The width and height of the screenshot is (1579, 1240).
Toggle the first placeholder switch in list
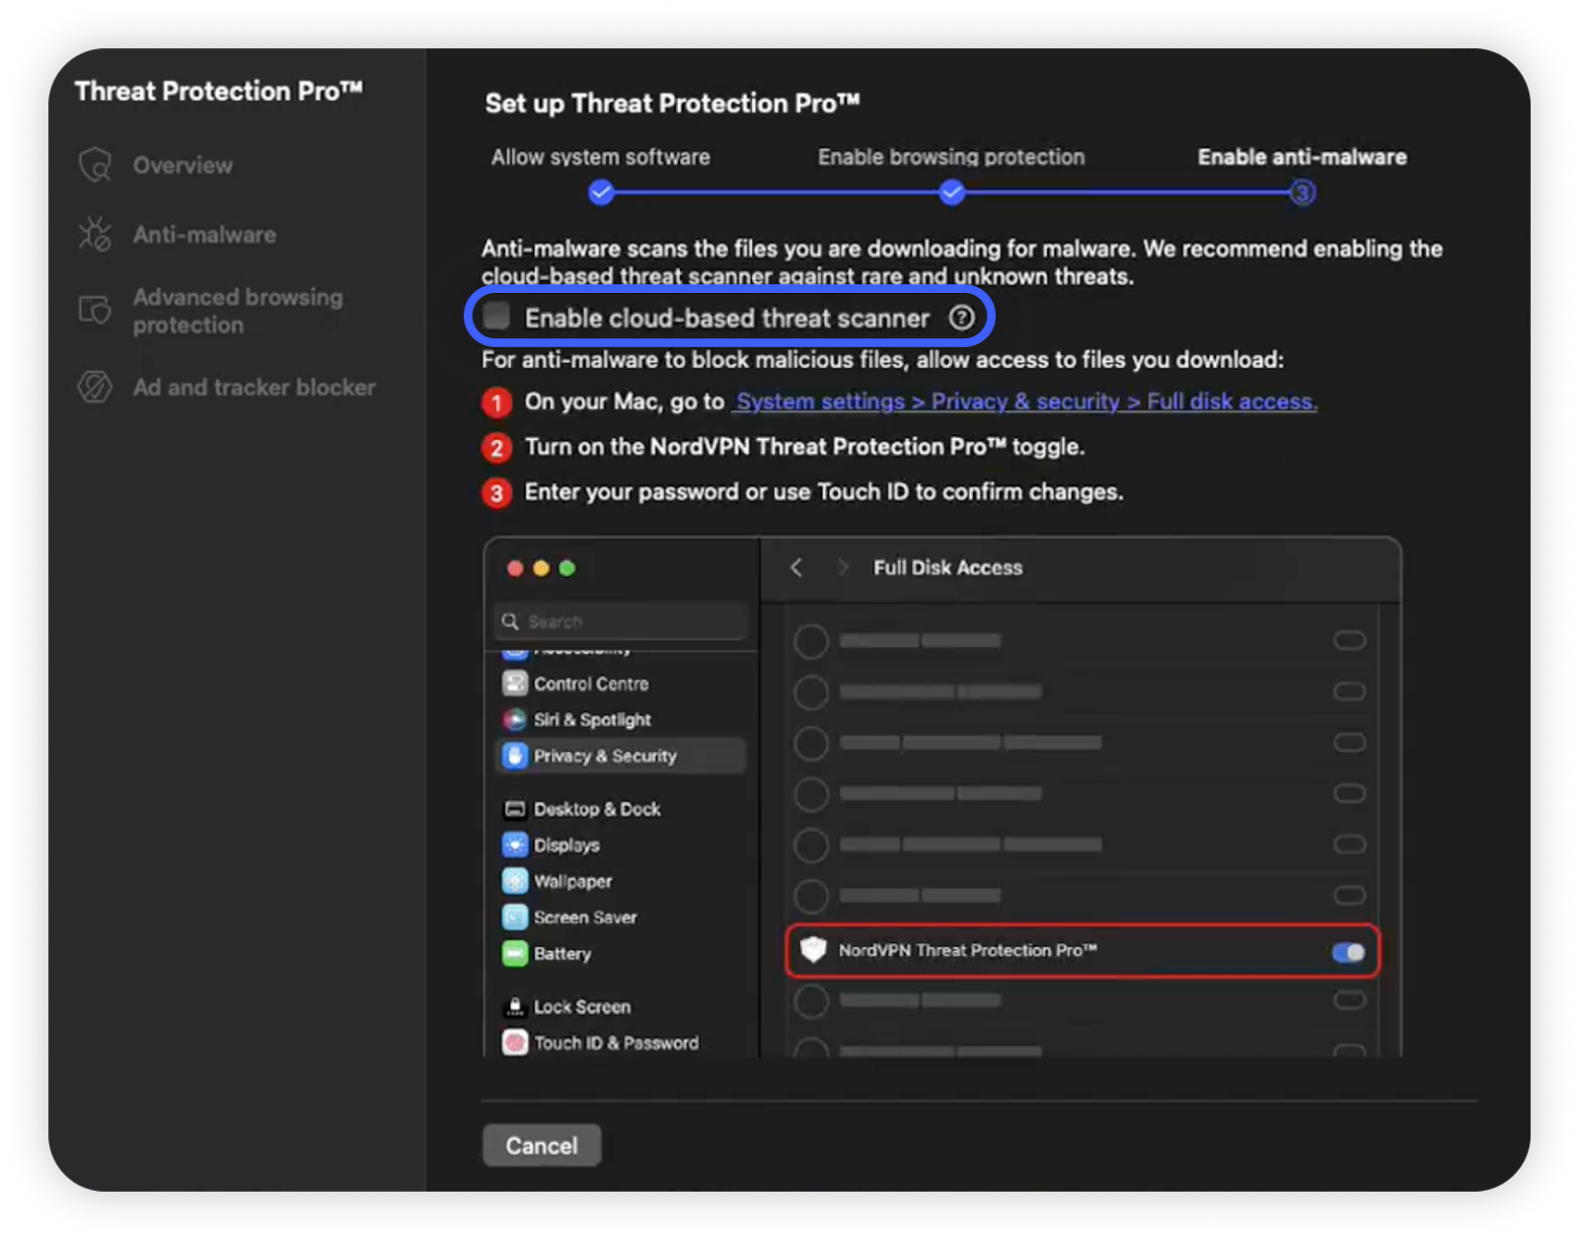[1349, 640]
